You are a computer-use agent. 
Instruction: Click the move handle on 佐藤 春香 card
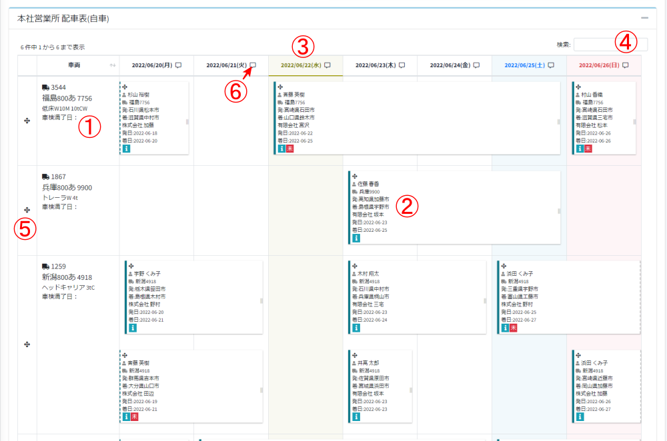coord(355,177)
